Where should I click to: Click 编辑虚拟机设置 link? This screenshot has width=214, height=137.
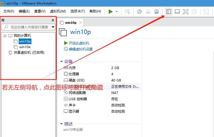81,49
